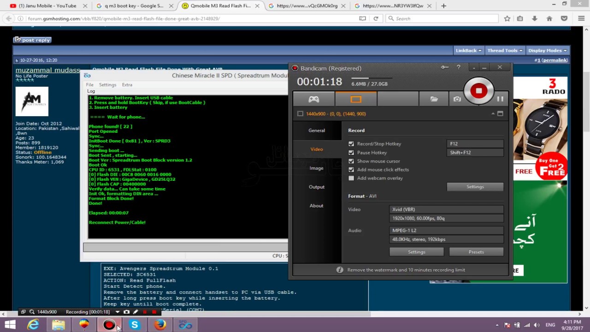Open Settings menu in Chinese Miracle
The width and height of the screenshot is (590, 332).
(107, 85)
